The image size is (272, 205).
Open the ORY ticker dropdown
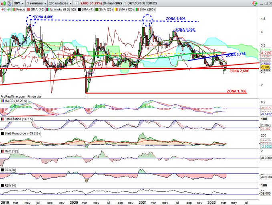coord(19,3)
